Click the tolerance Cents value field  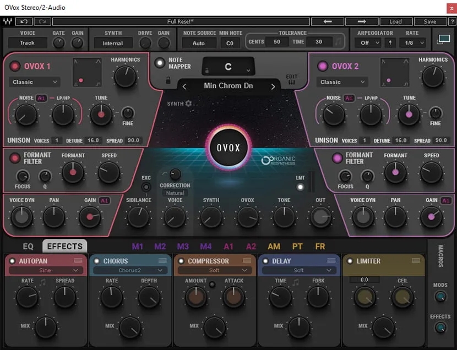[x=276, y=42]
